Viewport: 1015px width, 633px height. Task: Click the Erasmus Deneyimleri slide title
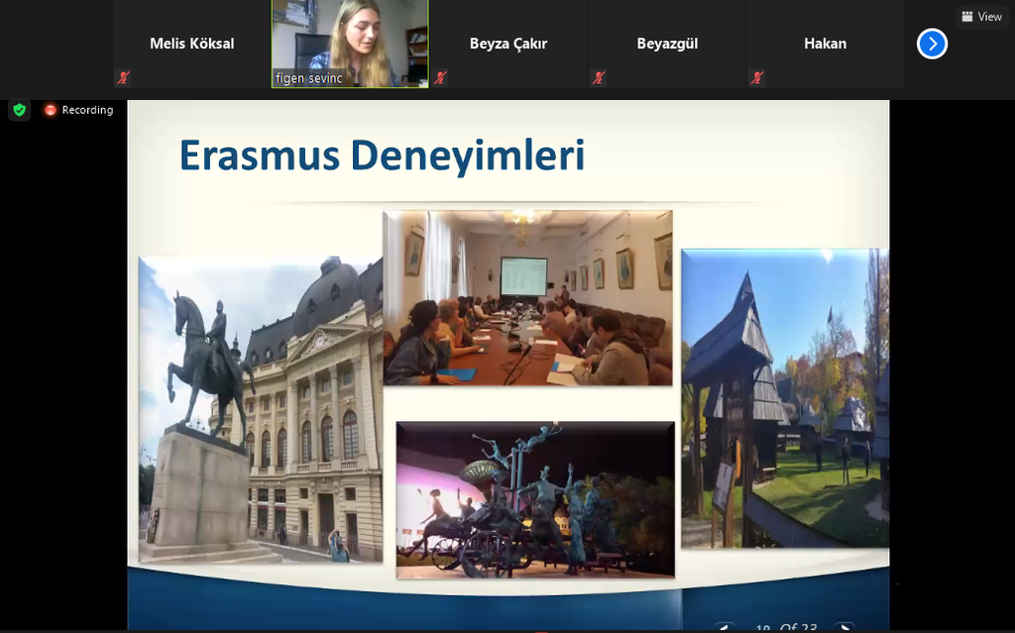tap(382, 156)
